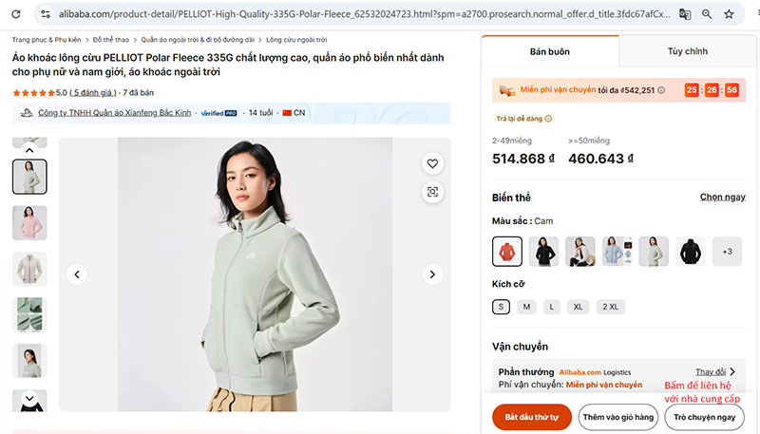Expand the +3 more colors option
Screen dimensions: 760x434
[727, 252]
